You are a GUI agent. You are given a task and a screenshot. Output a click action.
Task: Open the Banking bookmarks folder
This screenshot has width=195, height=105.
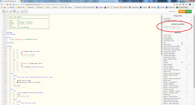(11, 7)
